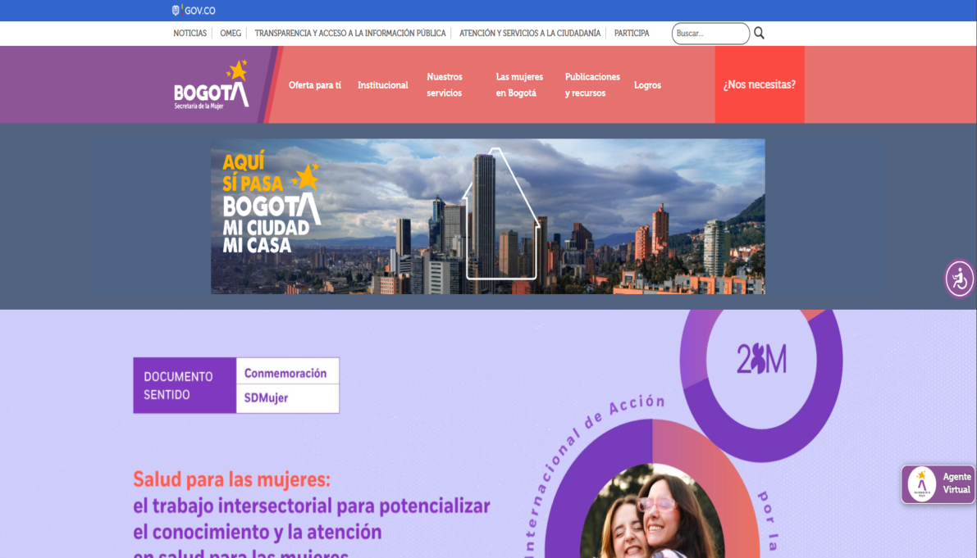
Task: Click the ¿Nos necesitas? button
Action: point(760,84)
